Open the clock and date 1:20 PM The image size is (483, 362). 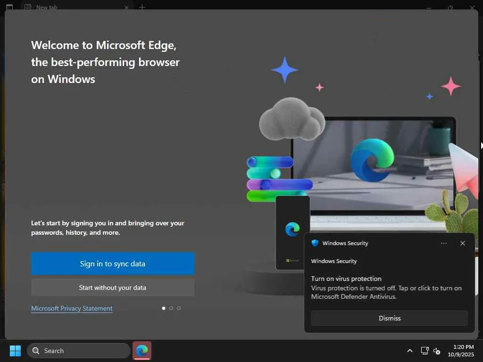[461, 351]
